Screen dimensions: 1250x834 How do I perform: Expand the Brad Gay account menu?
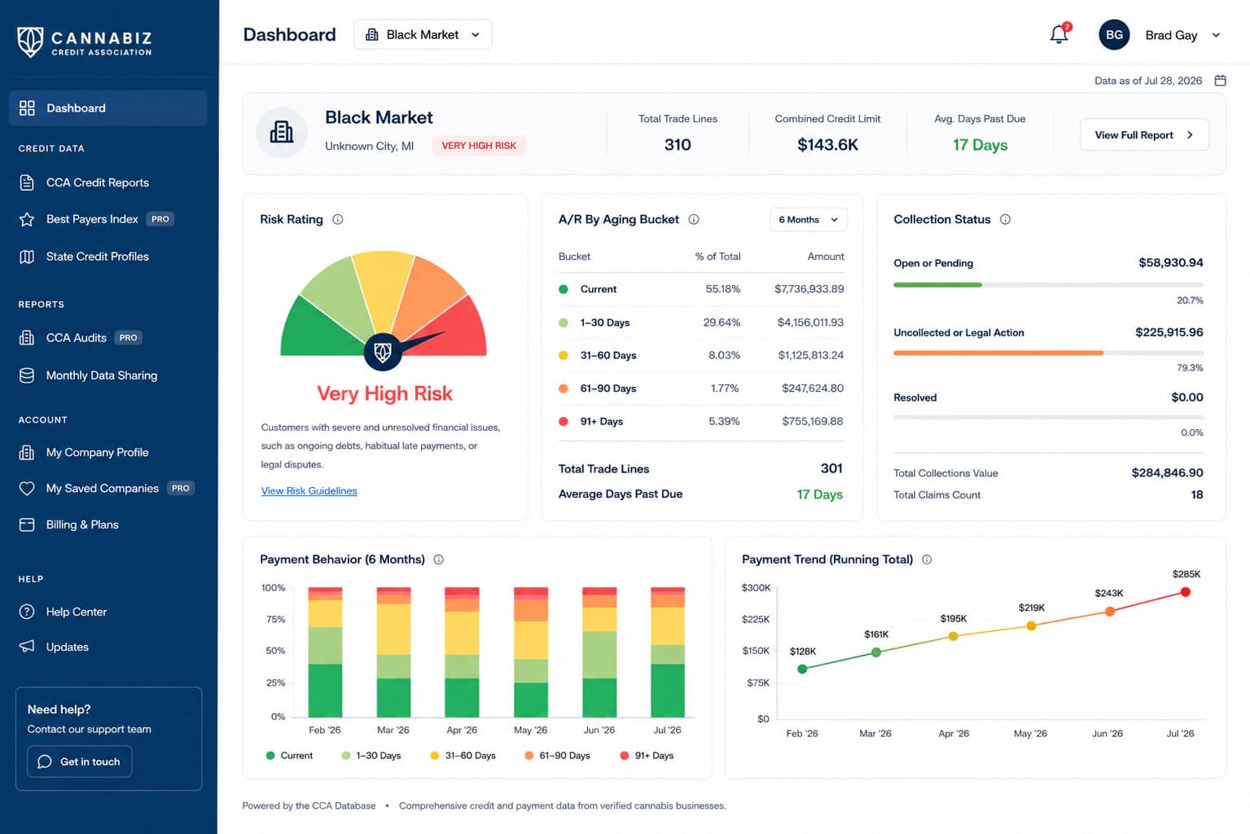pyautogui.click(x=1216, y=35)
